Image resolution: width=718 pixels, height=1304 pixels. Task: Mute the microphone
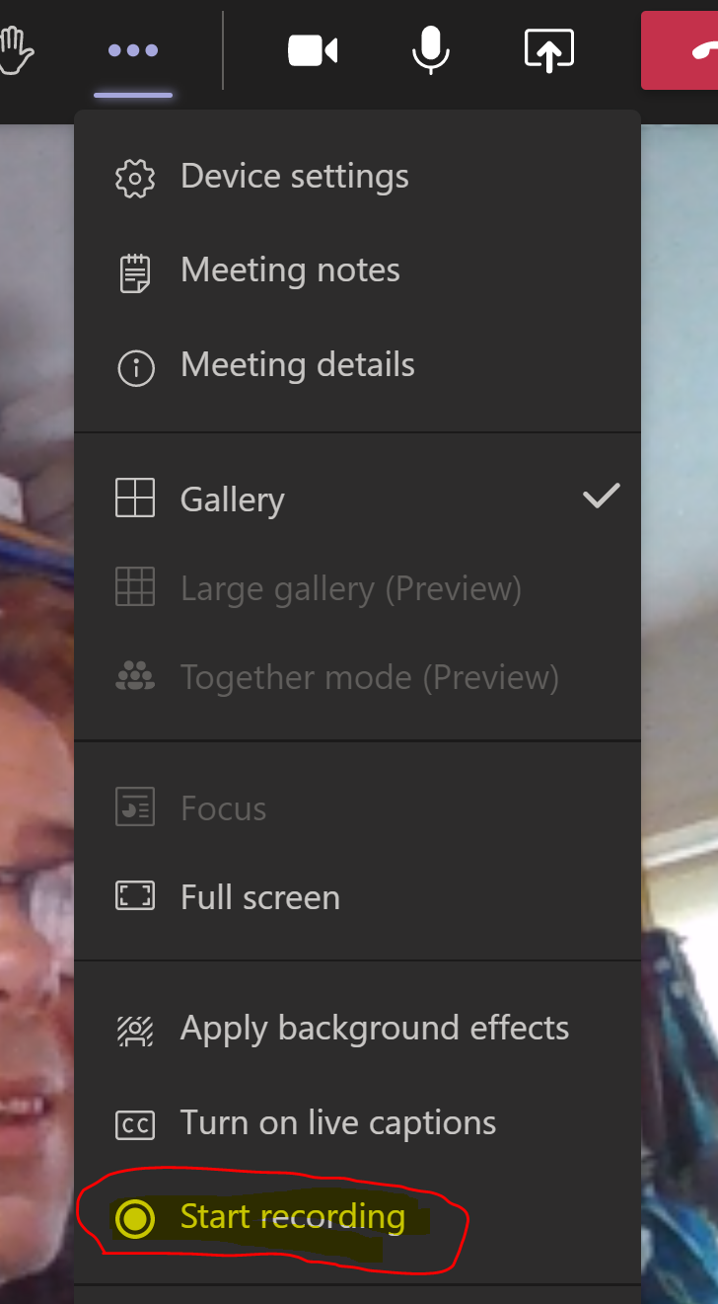click(x=431, y=49)
